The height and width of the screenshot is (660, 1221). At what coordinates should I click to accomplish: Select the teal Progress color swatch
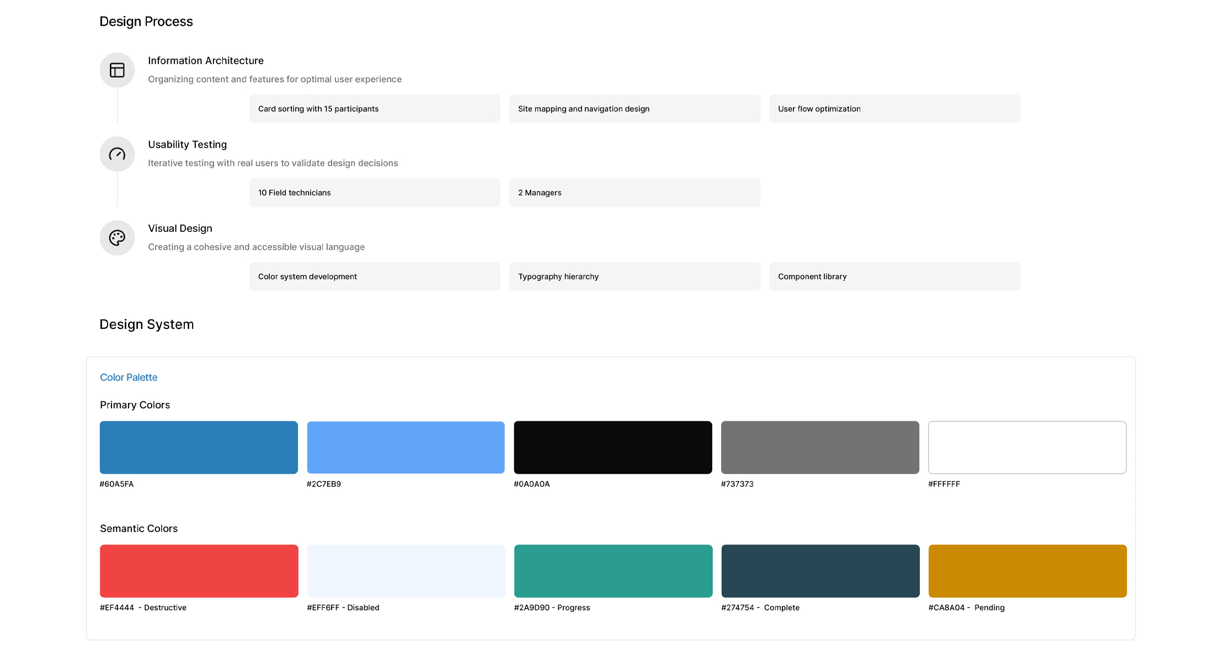[613, 571]
